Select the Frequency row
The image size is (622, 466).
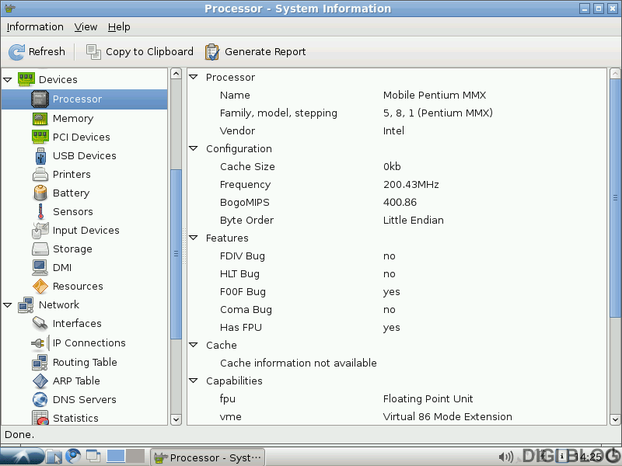(397, 184)
